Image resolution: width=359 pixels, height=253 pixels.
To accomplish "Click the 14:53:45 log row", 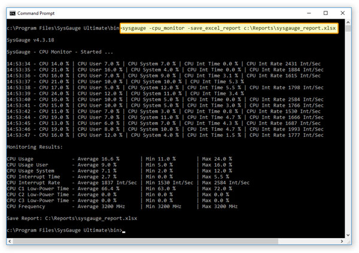I will pos(164,124).
